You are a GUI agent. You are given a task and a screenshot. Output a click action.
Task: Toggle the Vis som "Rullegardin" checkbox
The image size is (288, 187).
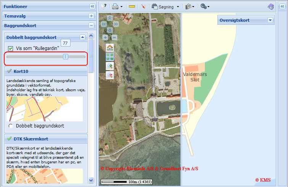coord(10,48)
